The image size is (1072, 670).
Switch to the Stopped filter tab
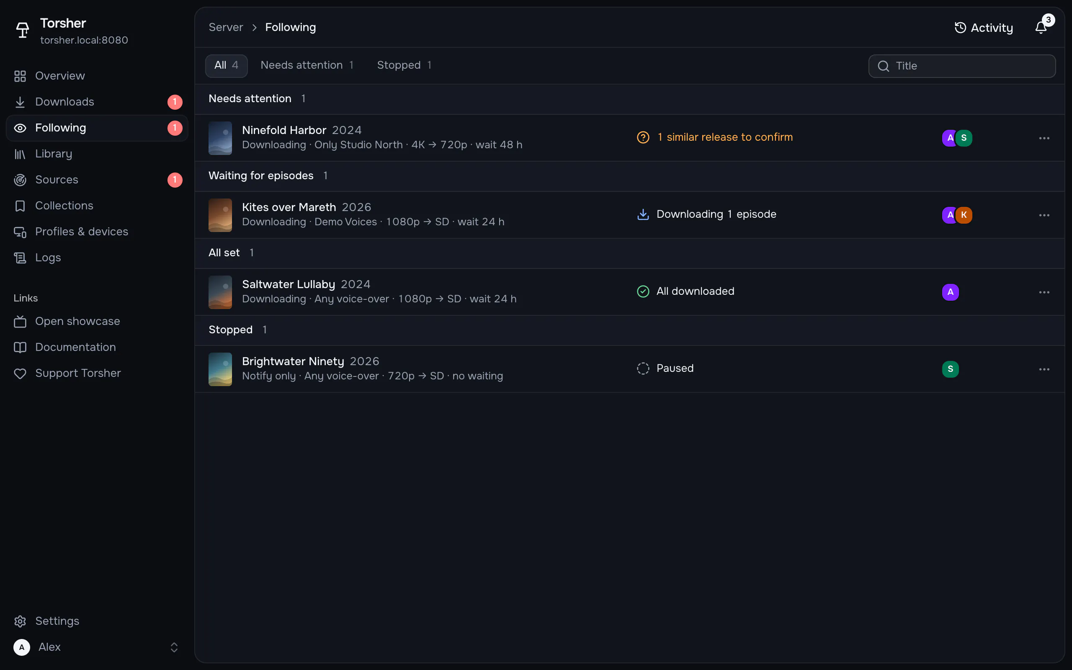coord(404,66)
